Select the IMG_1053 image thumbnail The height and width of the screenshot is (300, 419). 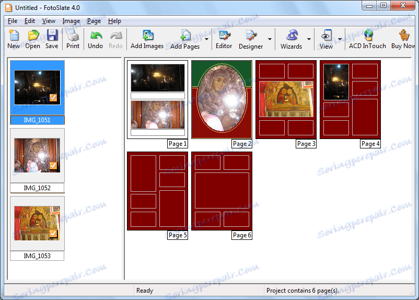tap(38, 223)
